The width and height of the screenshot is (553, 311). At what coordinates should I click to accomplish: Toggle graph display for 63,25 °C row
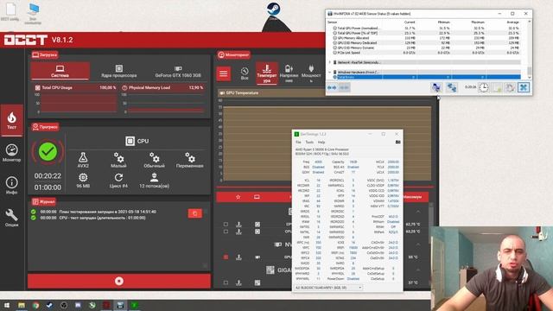257,232
